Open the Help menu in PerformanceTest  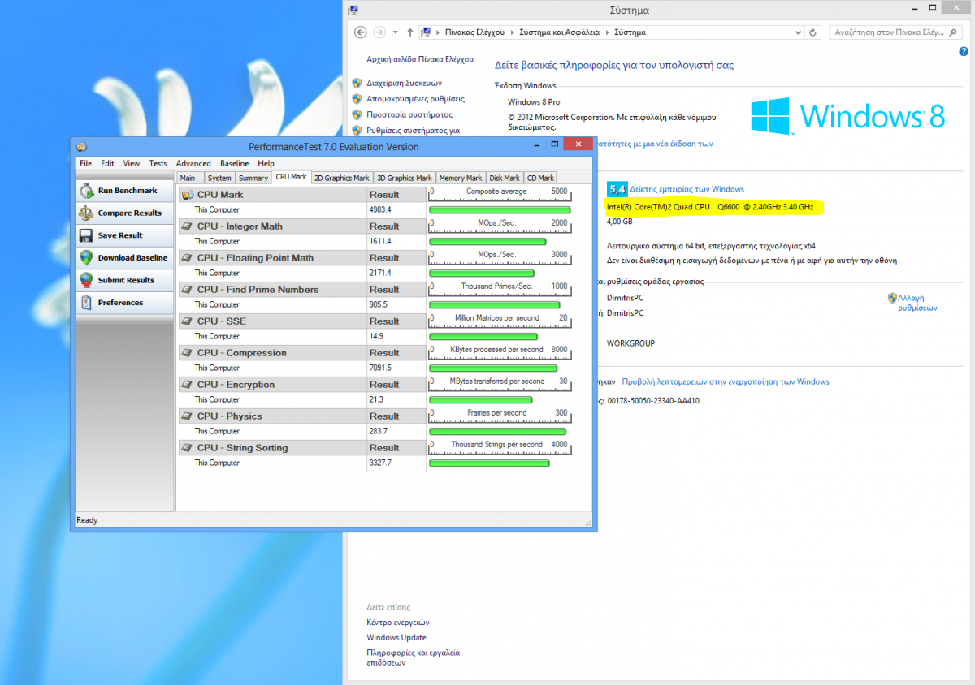tap(266, 163)
